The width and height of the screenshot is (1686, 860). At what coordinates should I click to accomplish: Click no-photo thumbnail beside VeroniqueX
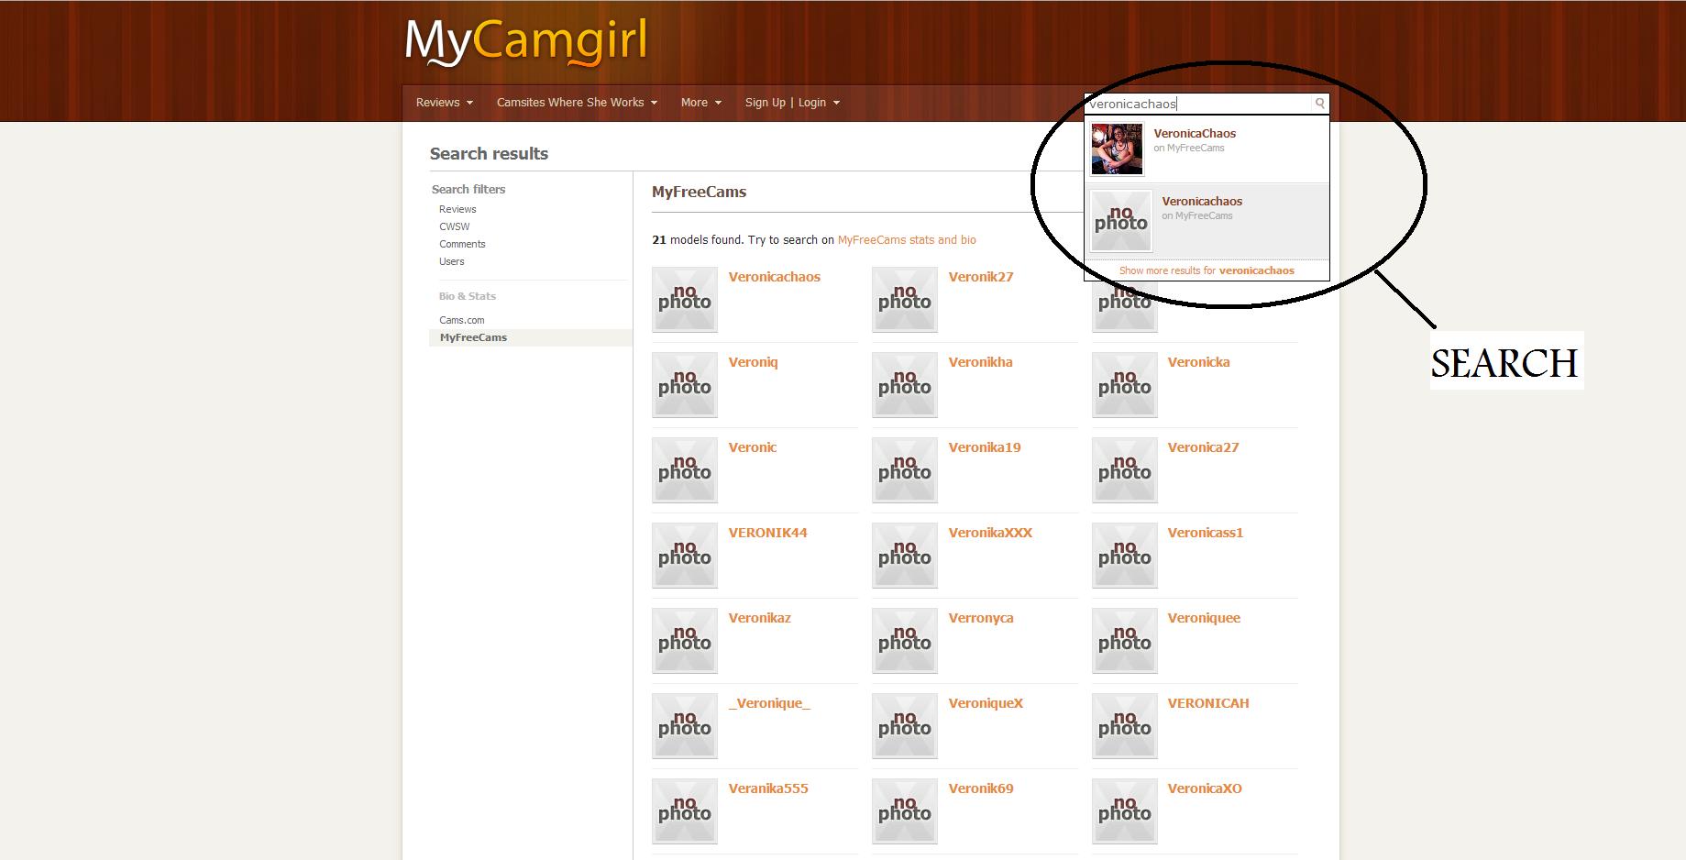coord(905,726)
